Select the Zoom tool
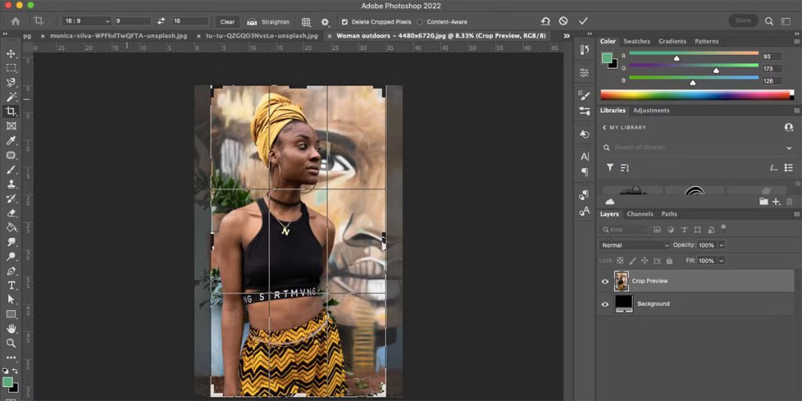The width and height of the screenshot is (802, 401). (x=11, y=342)
